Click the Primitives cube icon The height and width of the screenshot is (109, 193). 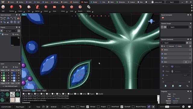pyautogui.click(x=12, y=7)
